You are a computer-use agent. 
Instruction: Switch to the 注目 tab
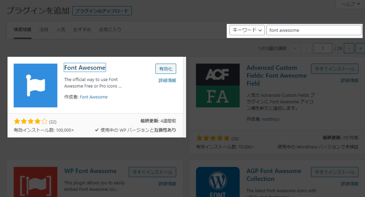(44, 30)
